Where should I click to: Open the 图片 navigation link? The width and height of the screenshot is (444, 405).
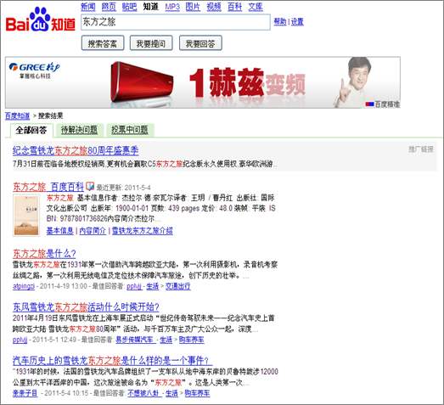coord(193,7)
